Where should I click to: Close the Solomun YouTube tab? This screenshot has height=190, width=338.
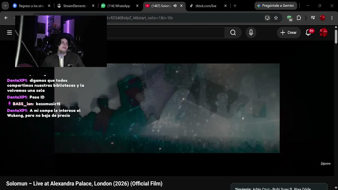point(181,6)
